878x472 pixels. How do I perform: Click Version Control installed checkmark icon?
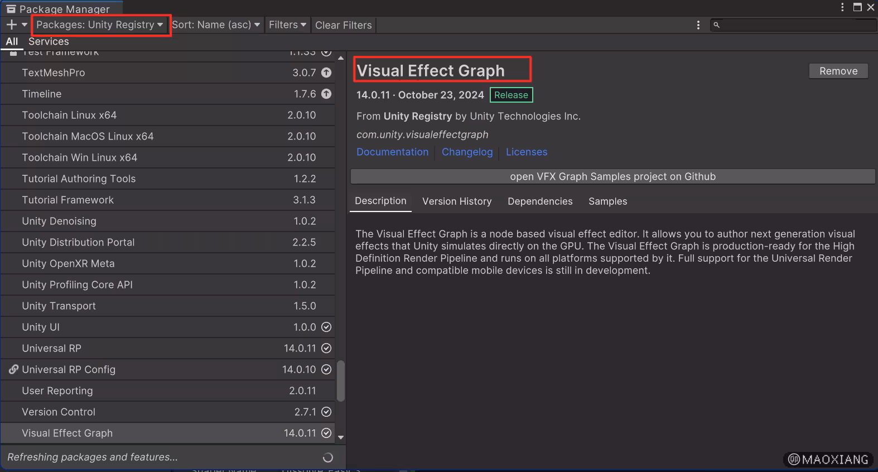[326, 412]
